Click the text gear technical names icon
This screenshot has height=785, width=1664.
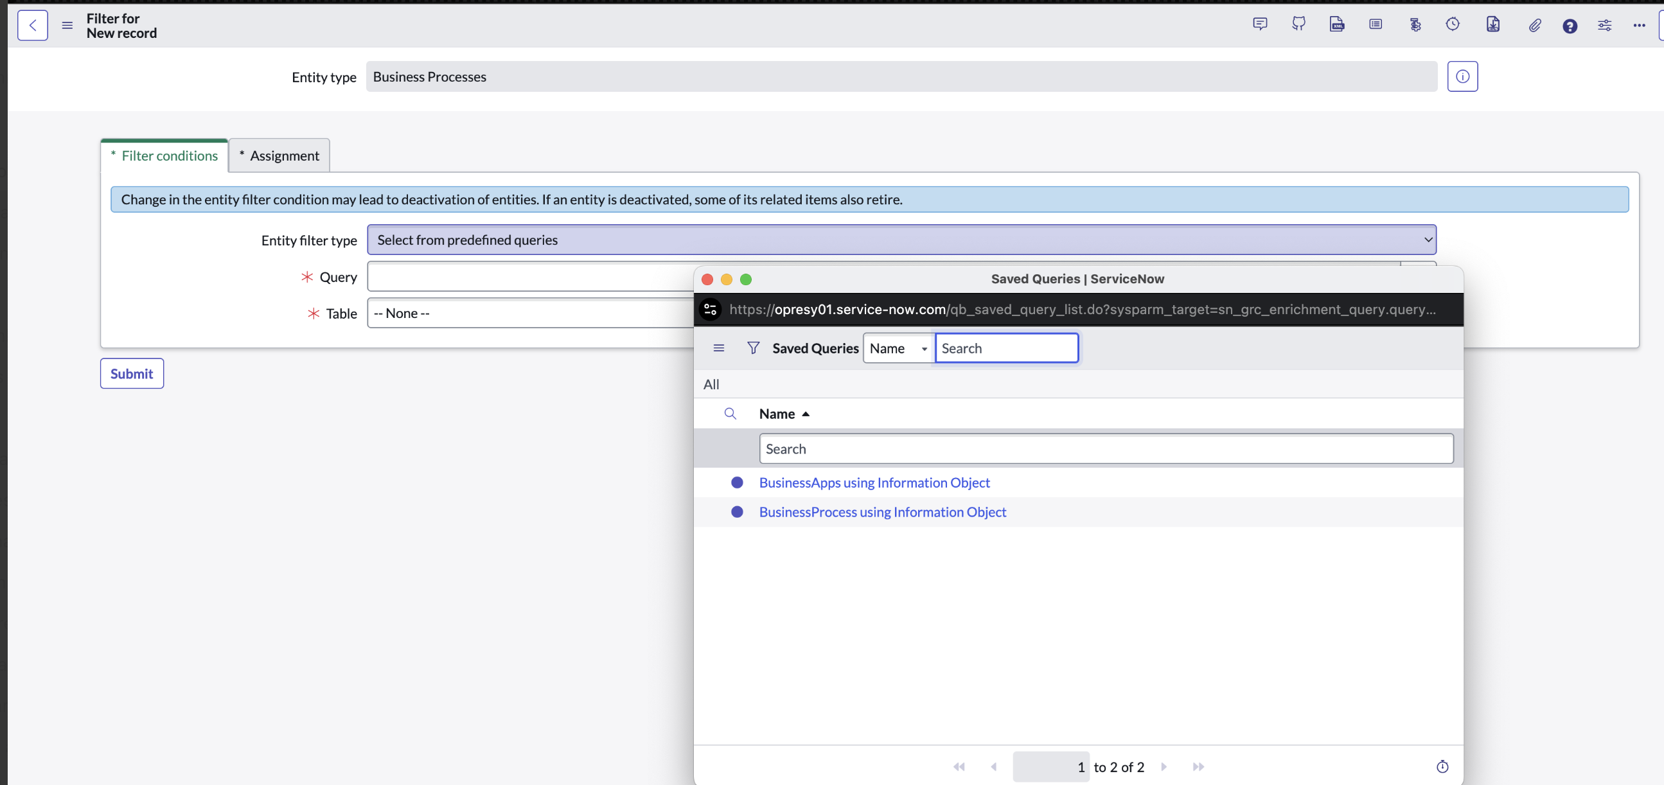1415,24
